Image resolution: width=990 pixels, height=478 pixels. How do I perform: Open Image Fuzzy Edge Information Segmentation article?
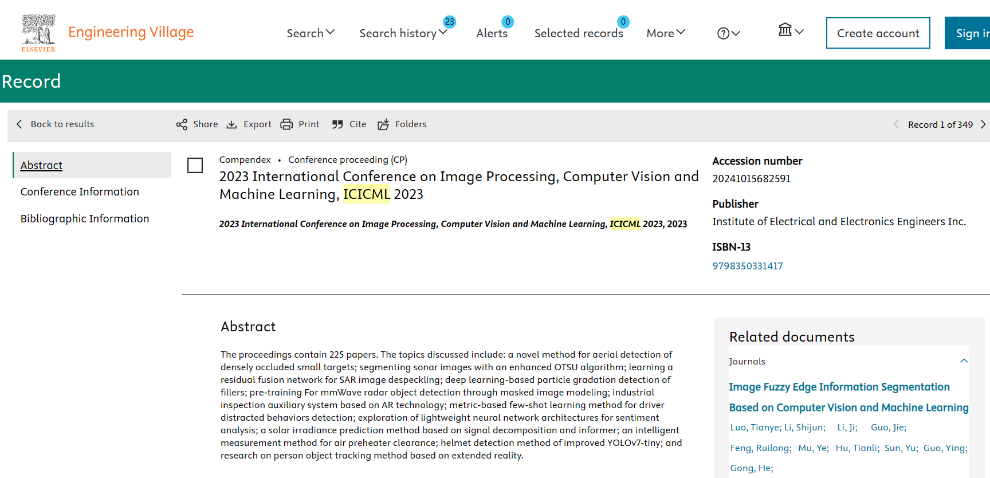848,397
